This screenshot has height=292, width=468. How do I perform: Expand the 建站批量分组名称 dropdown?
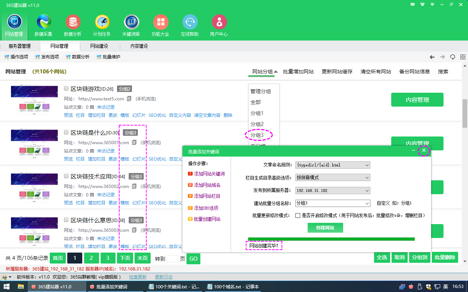click(333, 203)
